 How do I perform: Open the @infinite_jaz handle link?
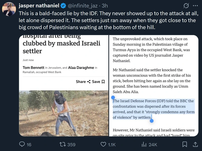pos(83,6)
